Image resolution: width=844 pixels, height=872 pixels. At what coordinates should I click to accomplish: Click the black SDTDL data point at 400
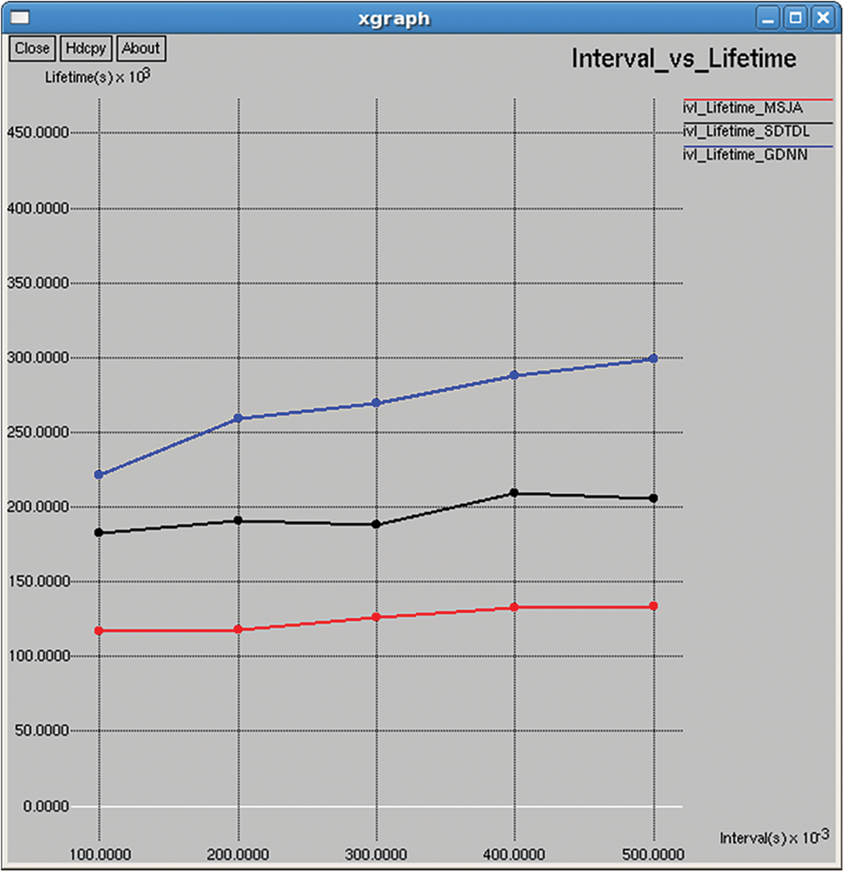pos(514,493)
